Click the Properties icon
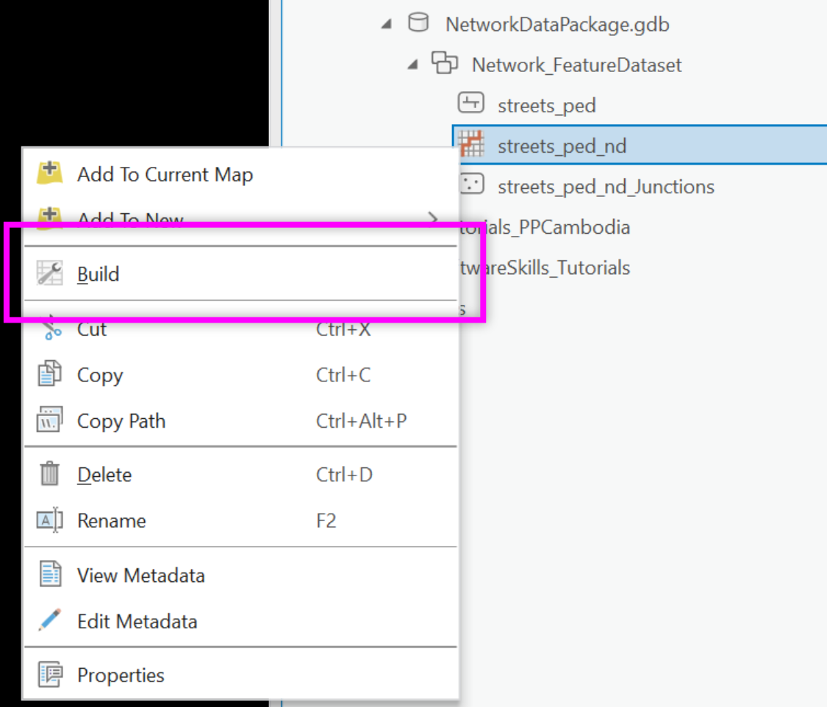The height and width of the screenshot is (707, 827). tap(50, 675)
